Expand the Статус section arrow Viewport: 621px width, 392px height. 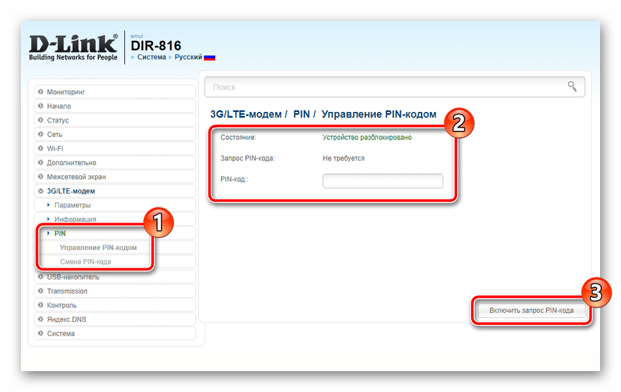click(41, 120)
